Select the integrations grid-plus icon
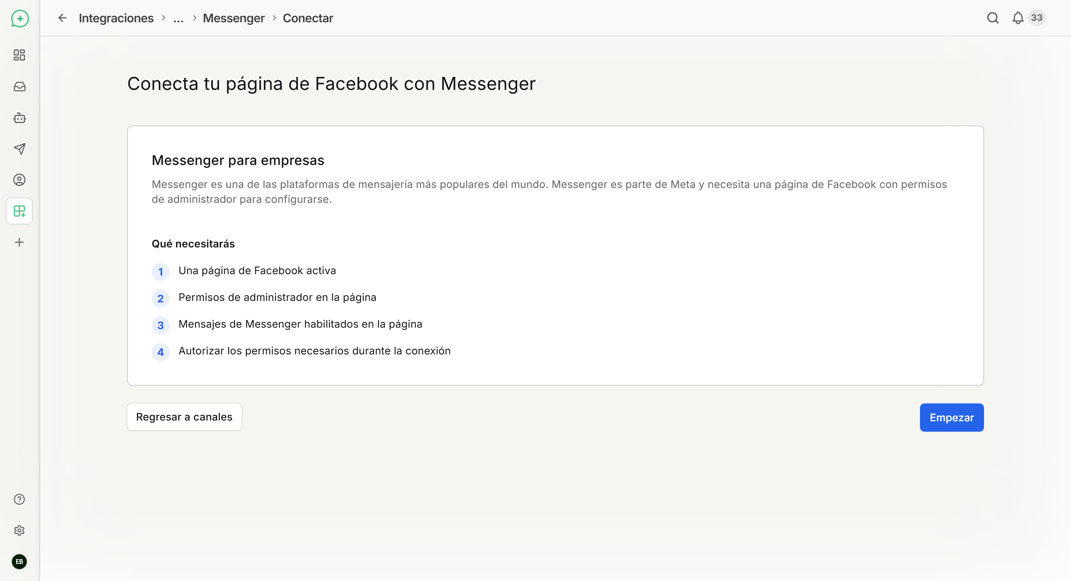This screenshot has width=1071, height=581. pos(20,211)
